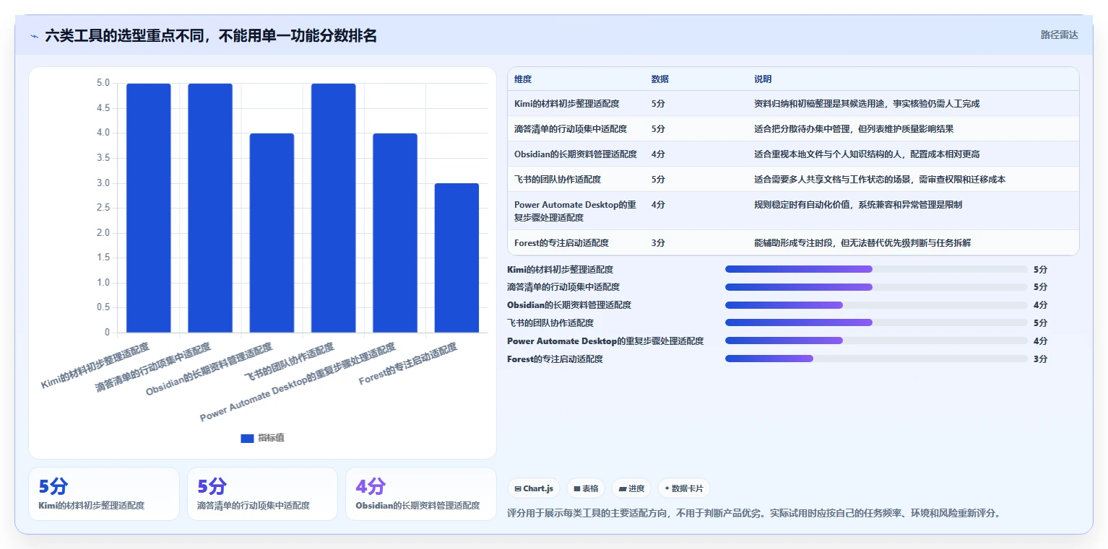Click the Forest progress bar
Screen dimensions: 1108x549
(x=876, y=359)
